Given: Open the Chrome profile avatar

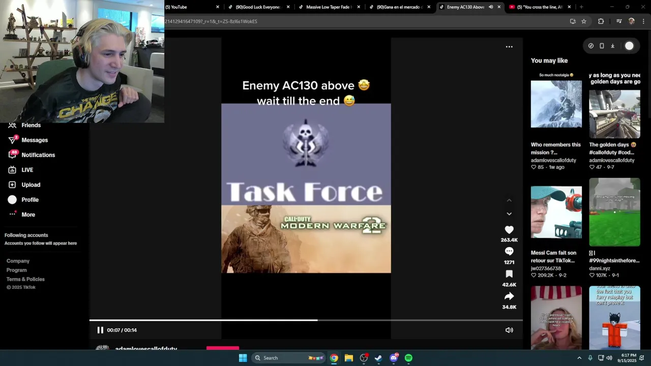Looking at the screenshot, I should coord(632,21).
